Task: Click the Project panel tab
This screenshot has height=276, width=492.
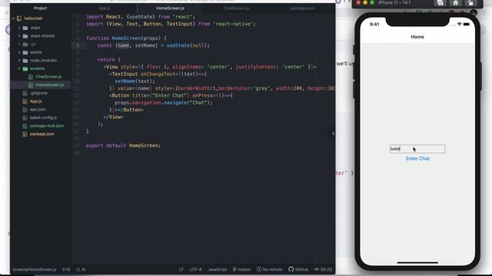Action: 40,8
